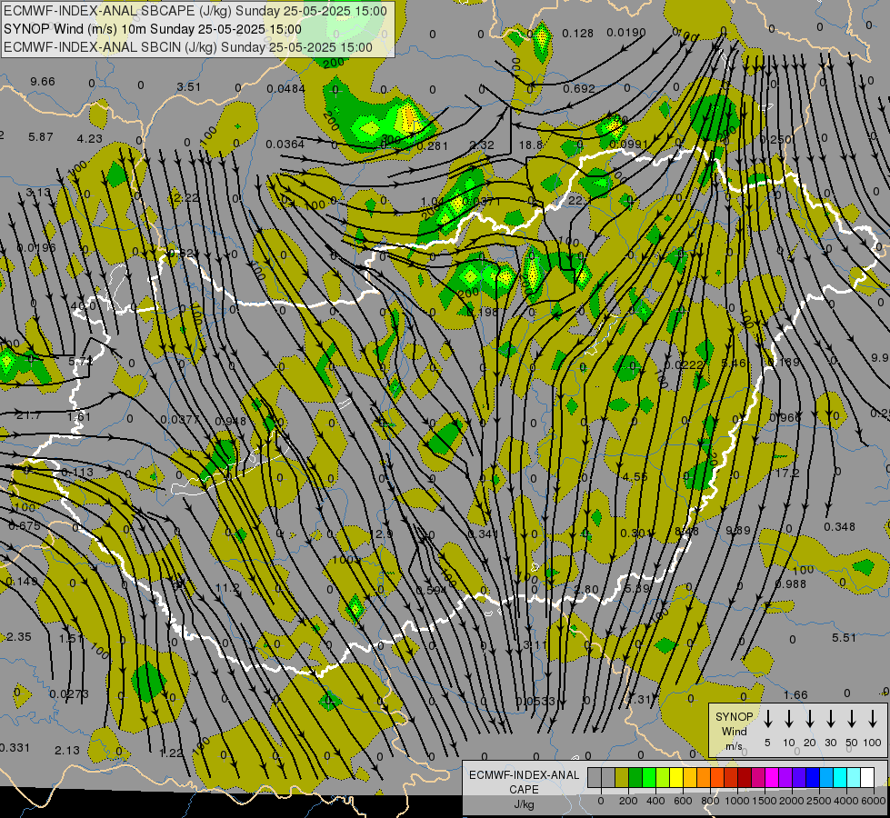Click the 1.22 value on map
The height and width of the screenshot is (818, 890).
pyautogui.click(x=172, y=753)
